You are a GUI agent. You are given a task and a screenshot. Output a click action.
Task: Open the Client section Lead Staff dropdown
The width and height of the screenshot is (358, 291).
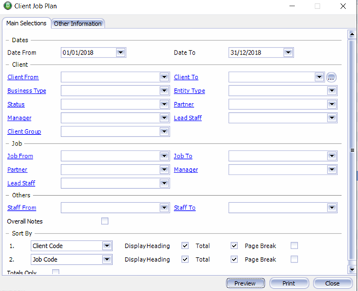tap(332, 118)
